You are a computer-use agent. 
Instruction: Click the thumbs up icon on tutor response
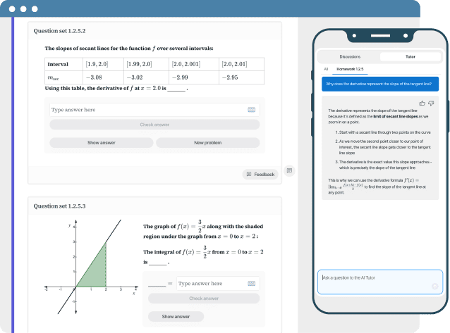point(423,103)
